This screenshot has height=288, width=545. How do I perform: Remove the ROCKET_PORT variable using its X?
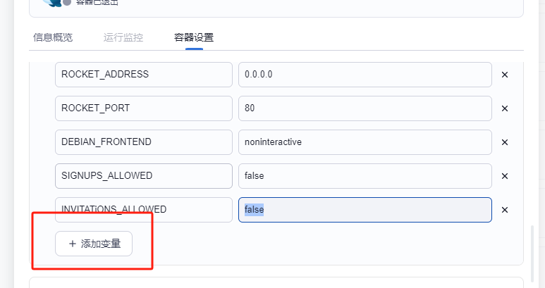click(x=504, y=108)
